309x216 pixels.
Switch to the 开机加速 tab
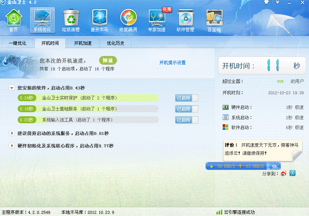pyautogui.click(x=83, y=43)
